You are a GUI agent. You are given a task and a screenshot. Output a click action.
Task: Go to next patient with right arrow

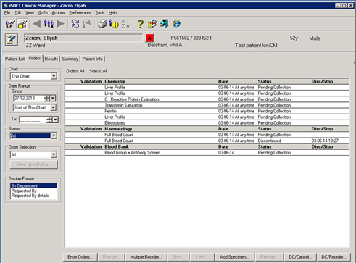61,24
